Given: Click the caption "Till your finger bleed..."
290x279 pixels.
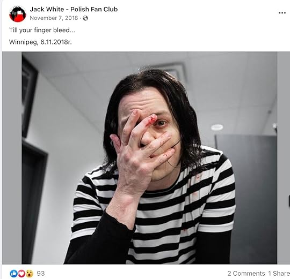Looking at the screenshot, I should pyautogui.click(x=42, y=30).
